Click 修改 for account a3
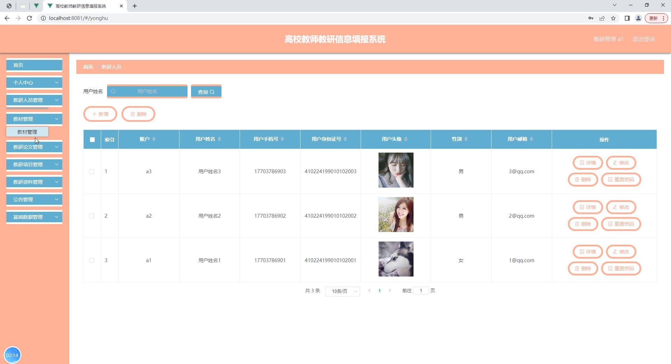This screenshot has width=671, height=364. [621, 163]
